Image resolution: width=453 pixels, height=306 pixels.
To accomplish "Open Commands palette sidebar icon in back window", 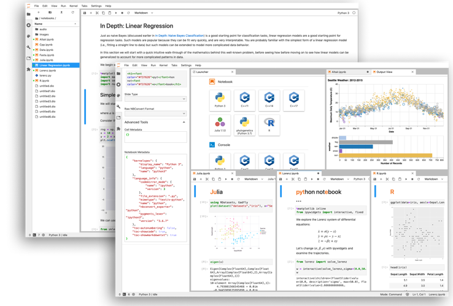I will tap(28, 36).
